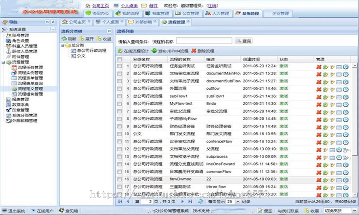Refresh the flow category tree (刷新)
The height and width of the screenshot is (215, 359).
pyautogui.click(x=69, y=39)
